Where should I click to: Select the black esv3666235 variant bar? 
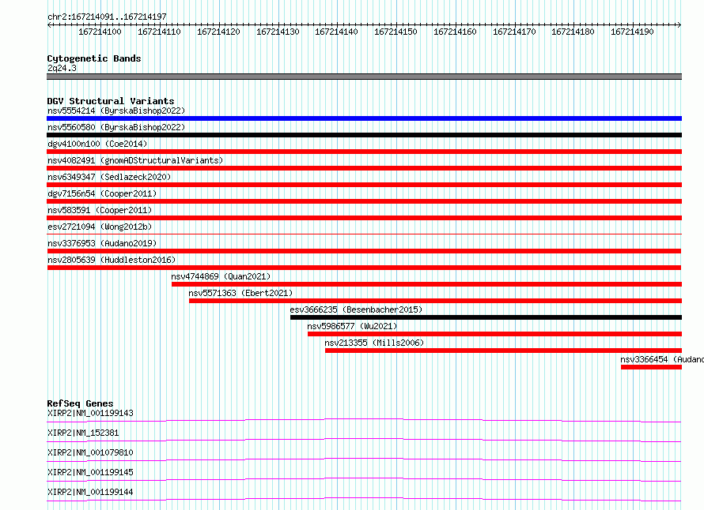coord(486,317)
